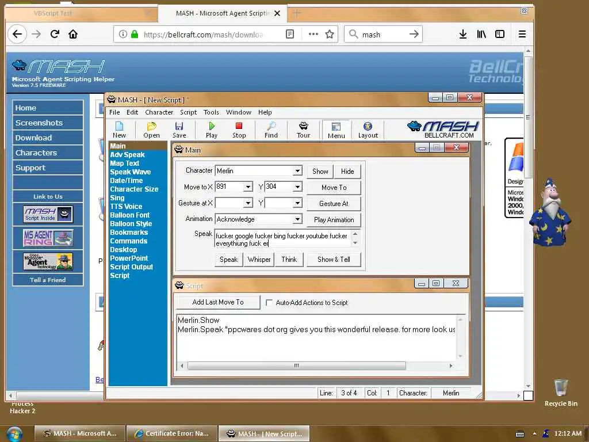Click the Uses Microsoft Agent Technology banner
The image size is (589, 442).
[x=48, y=262]
